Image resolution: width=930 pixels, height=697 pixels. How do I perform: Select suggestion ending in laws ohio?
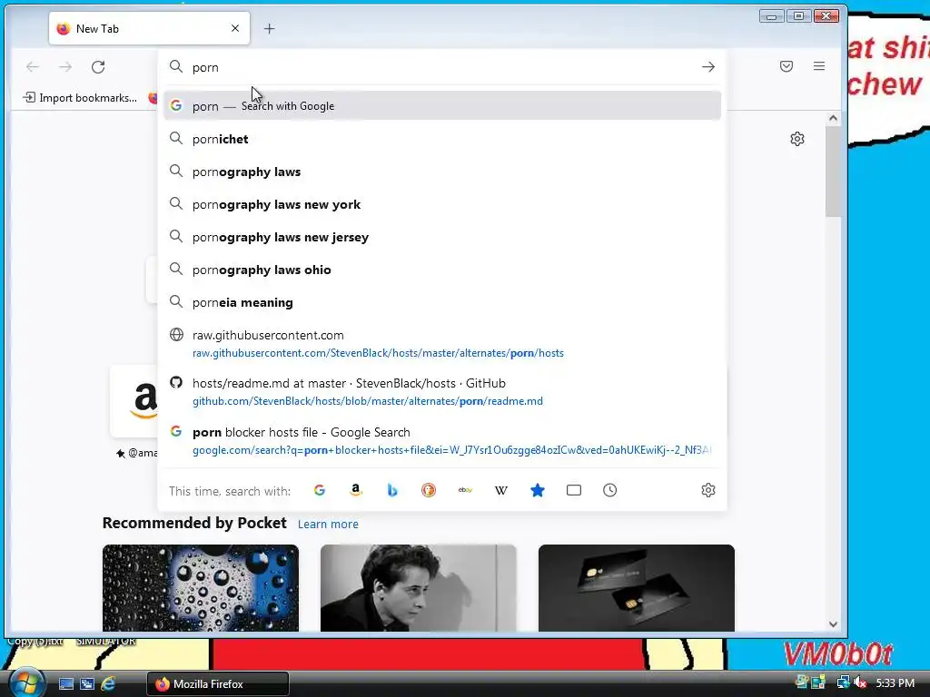442,270
